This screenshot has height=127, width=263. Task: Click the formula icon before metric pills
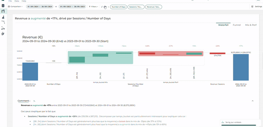coord(102,7)
